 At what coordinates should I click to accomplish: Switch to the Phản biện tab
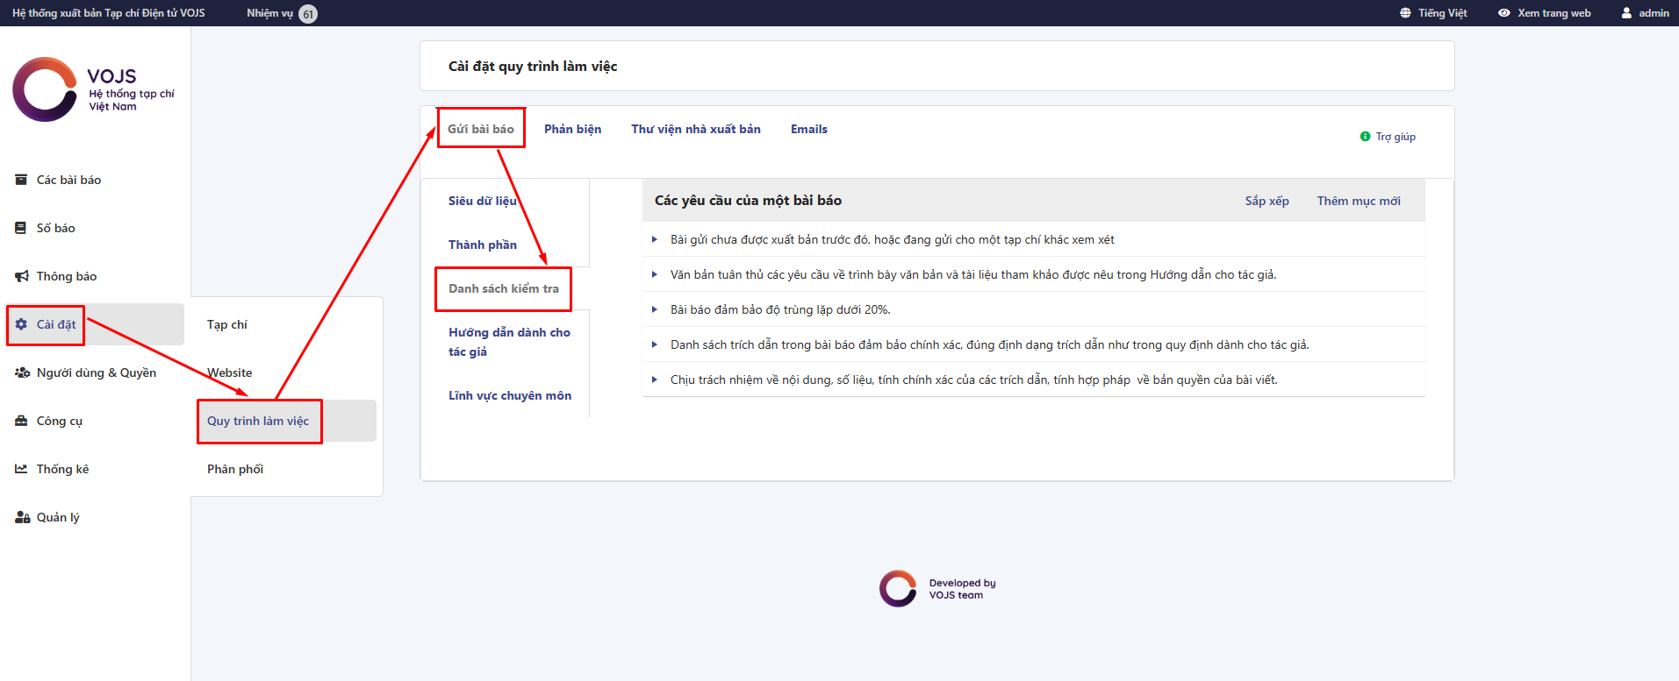click(x=572, y=129)
